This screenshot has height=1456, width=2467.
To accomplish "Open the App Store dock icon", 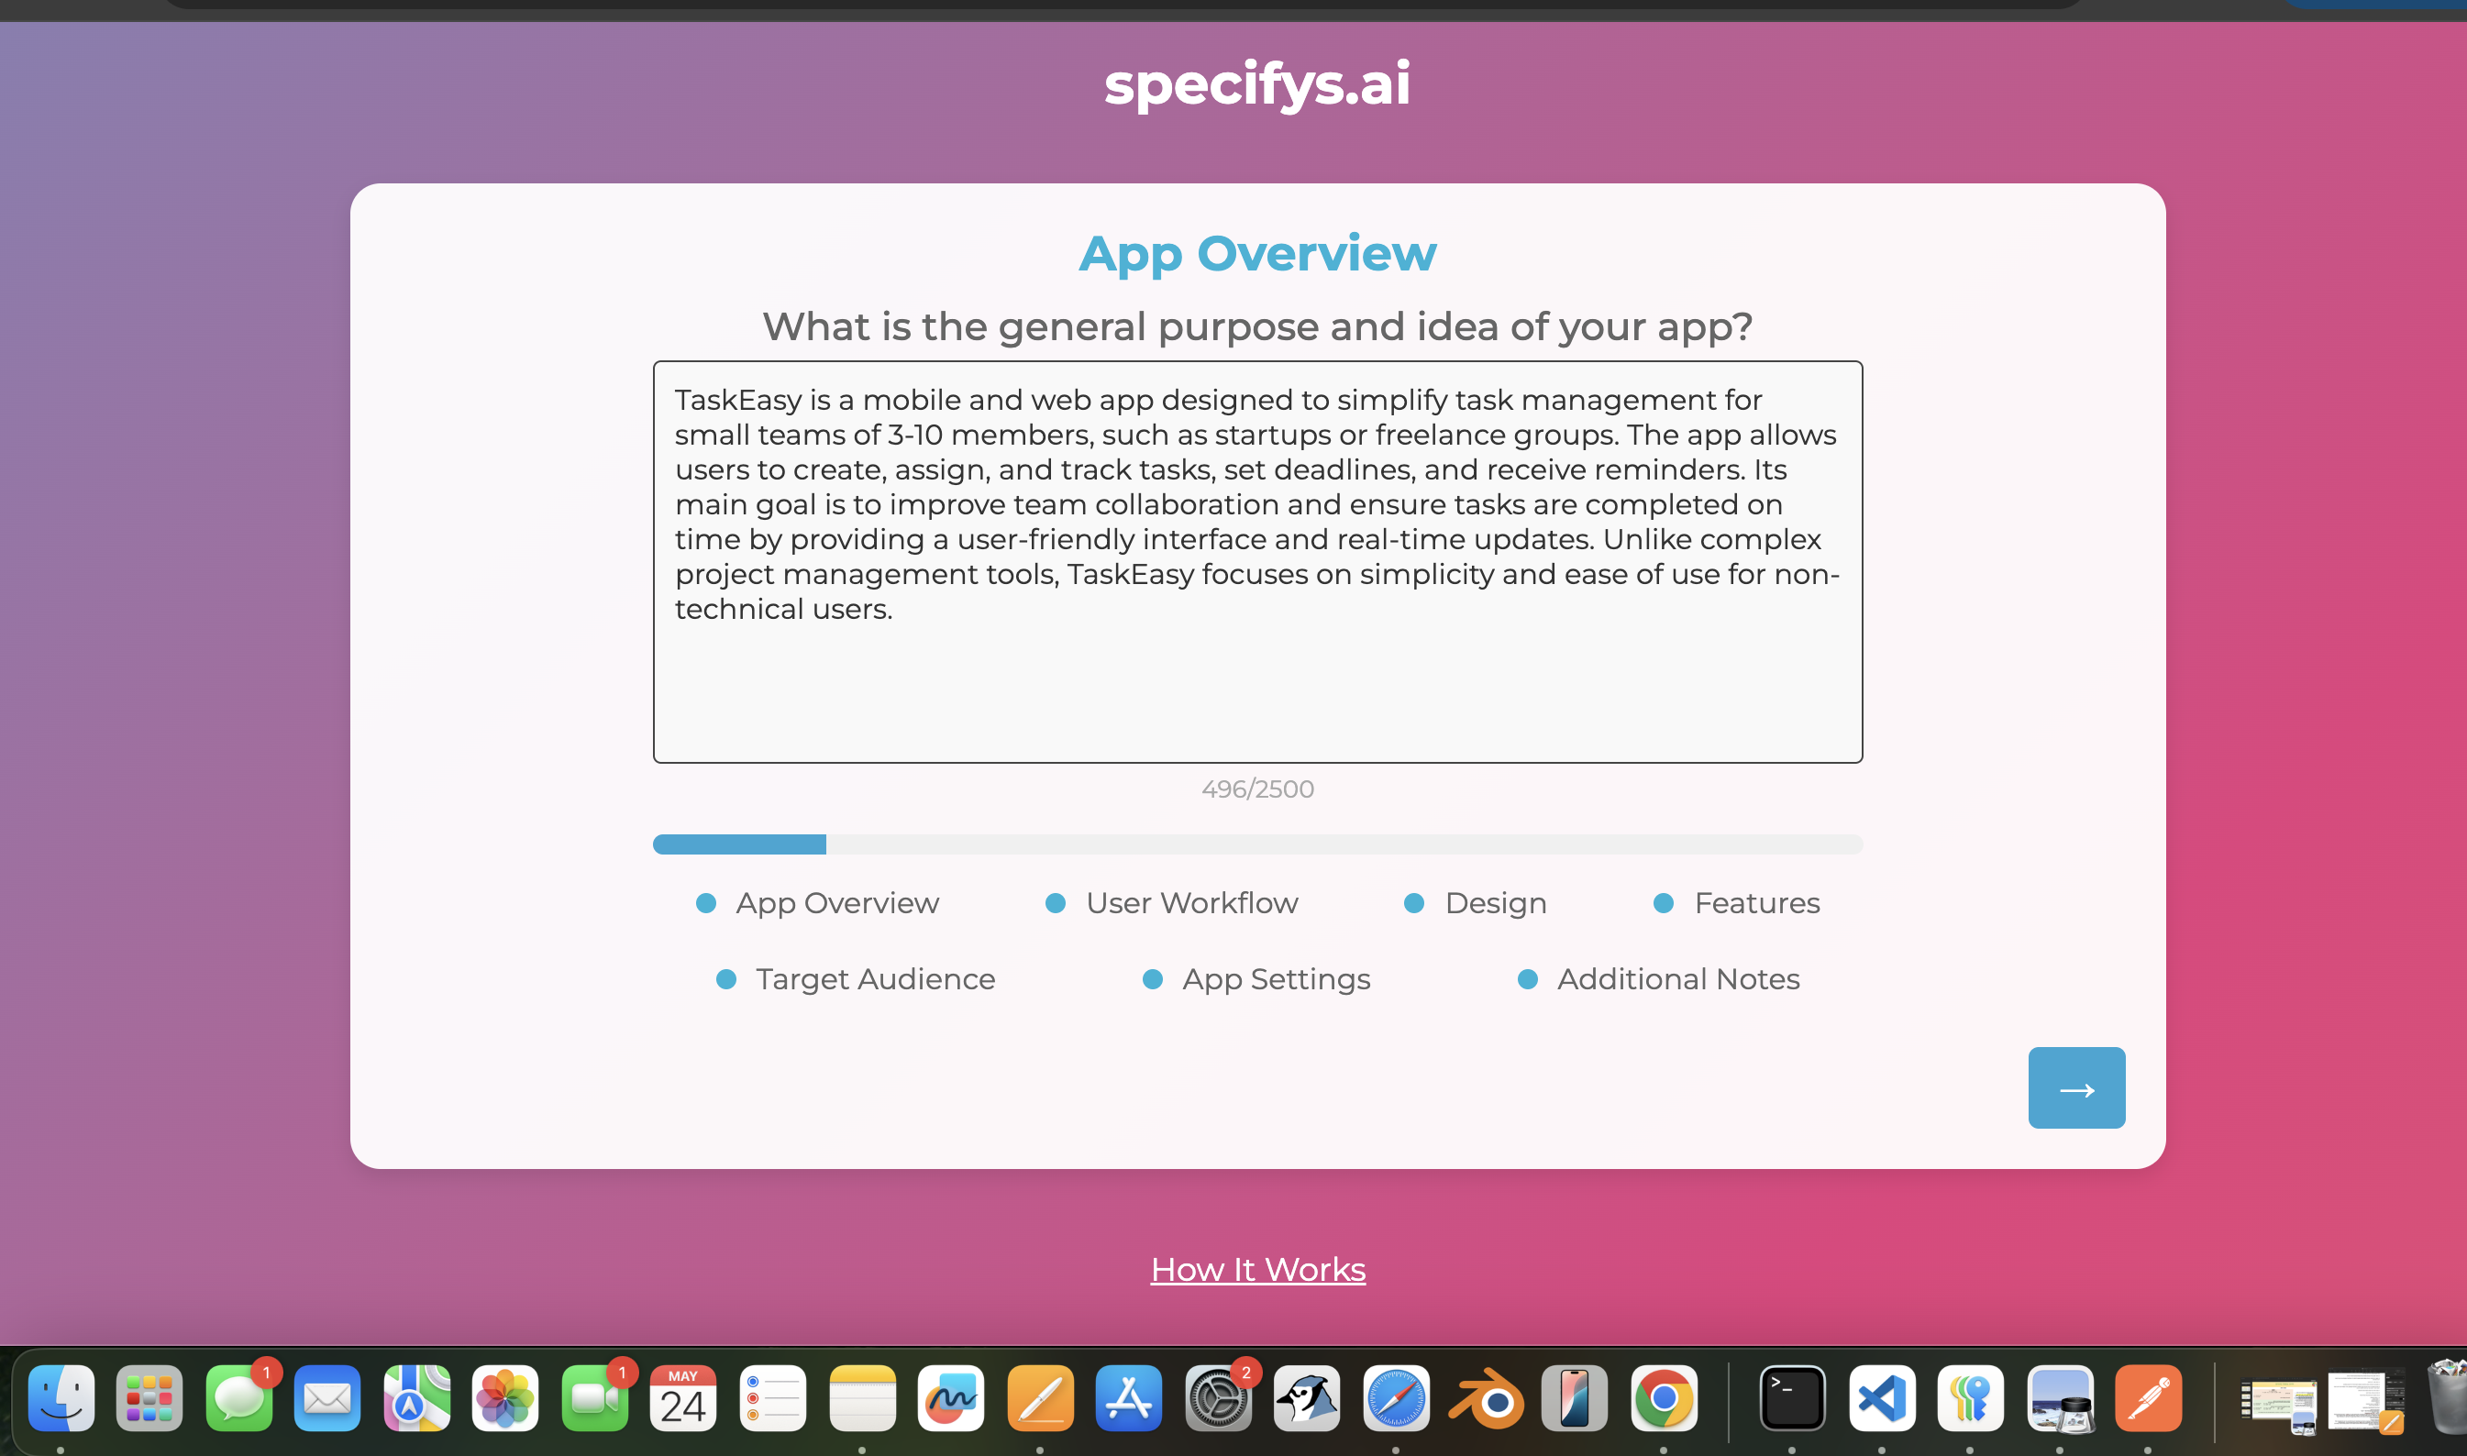I will coord(1129,1397).
